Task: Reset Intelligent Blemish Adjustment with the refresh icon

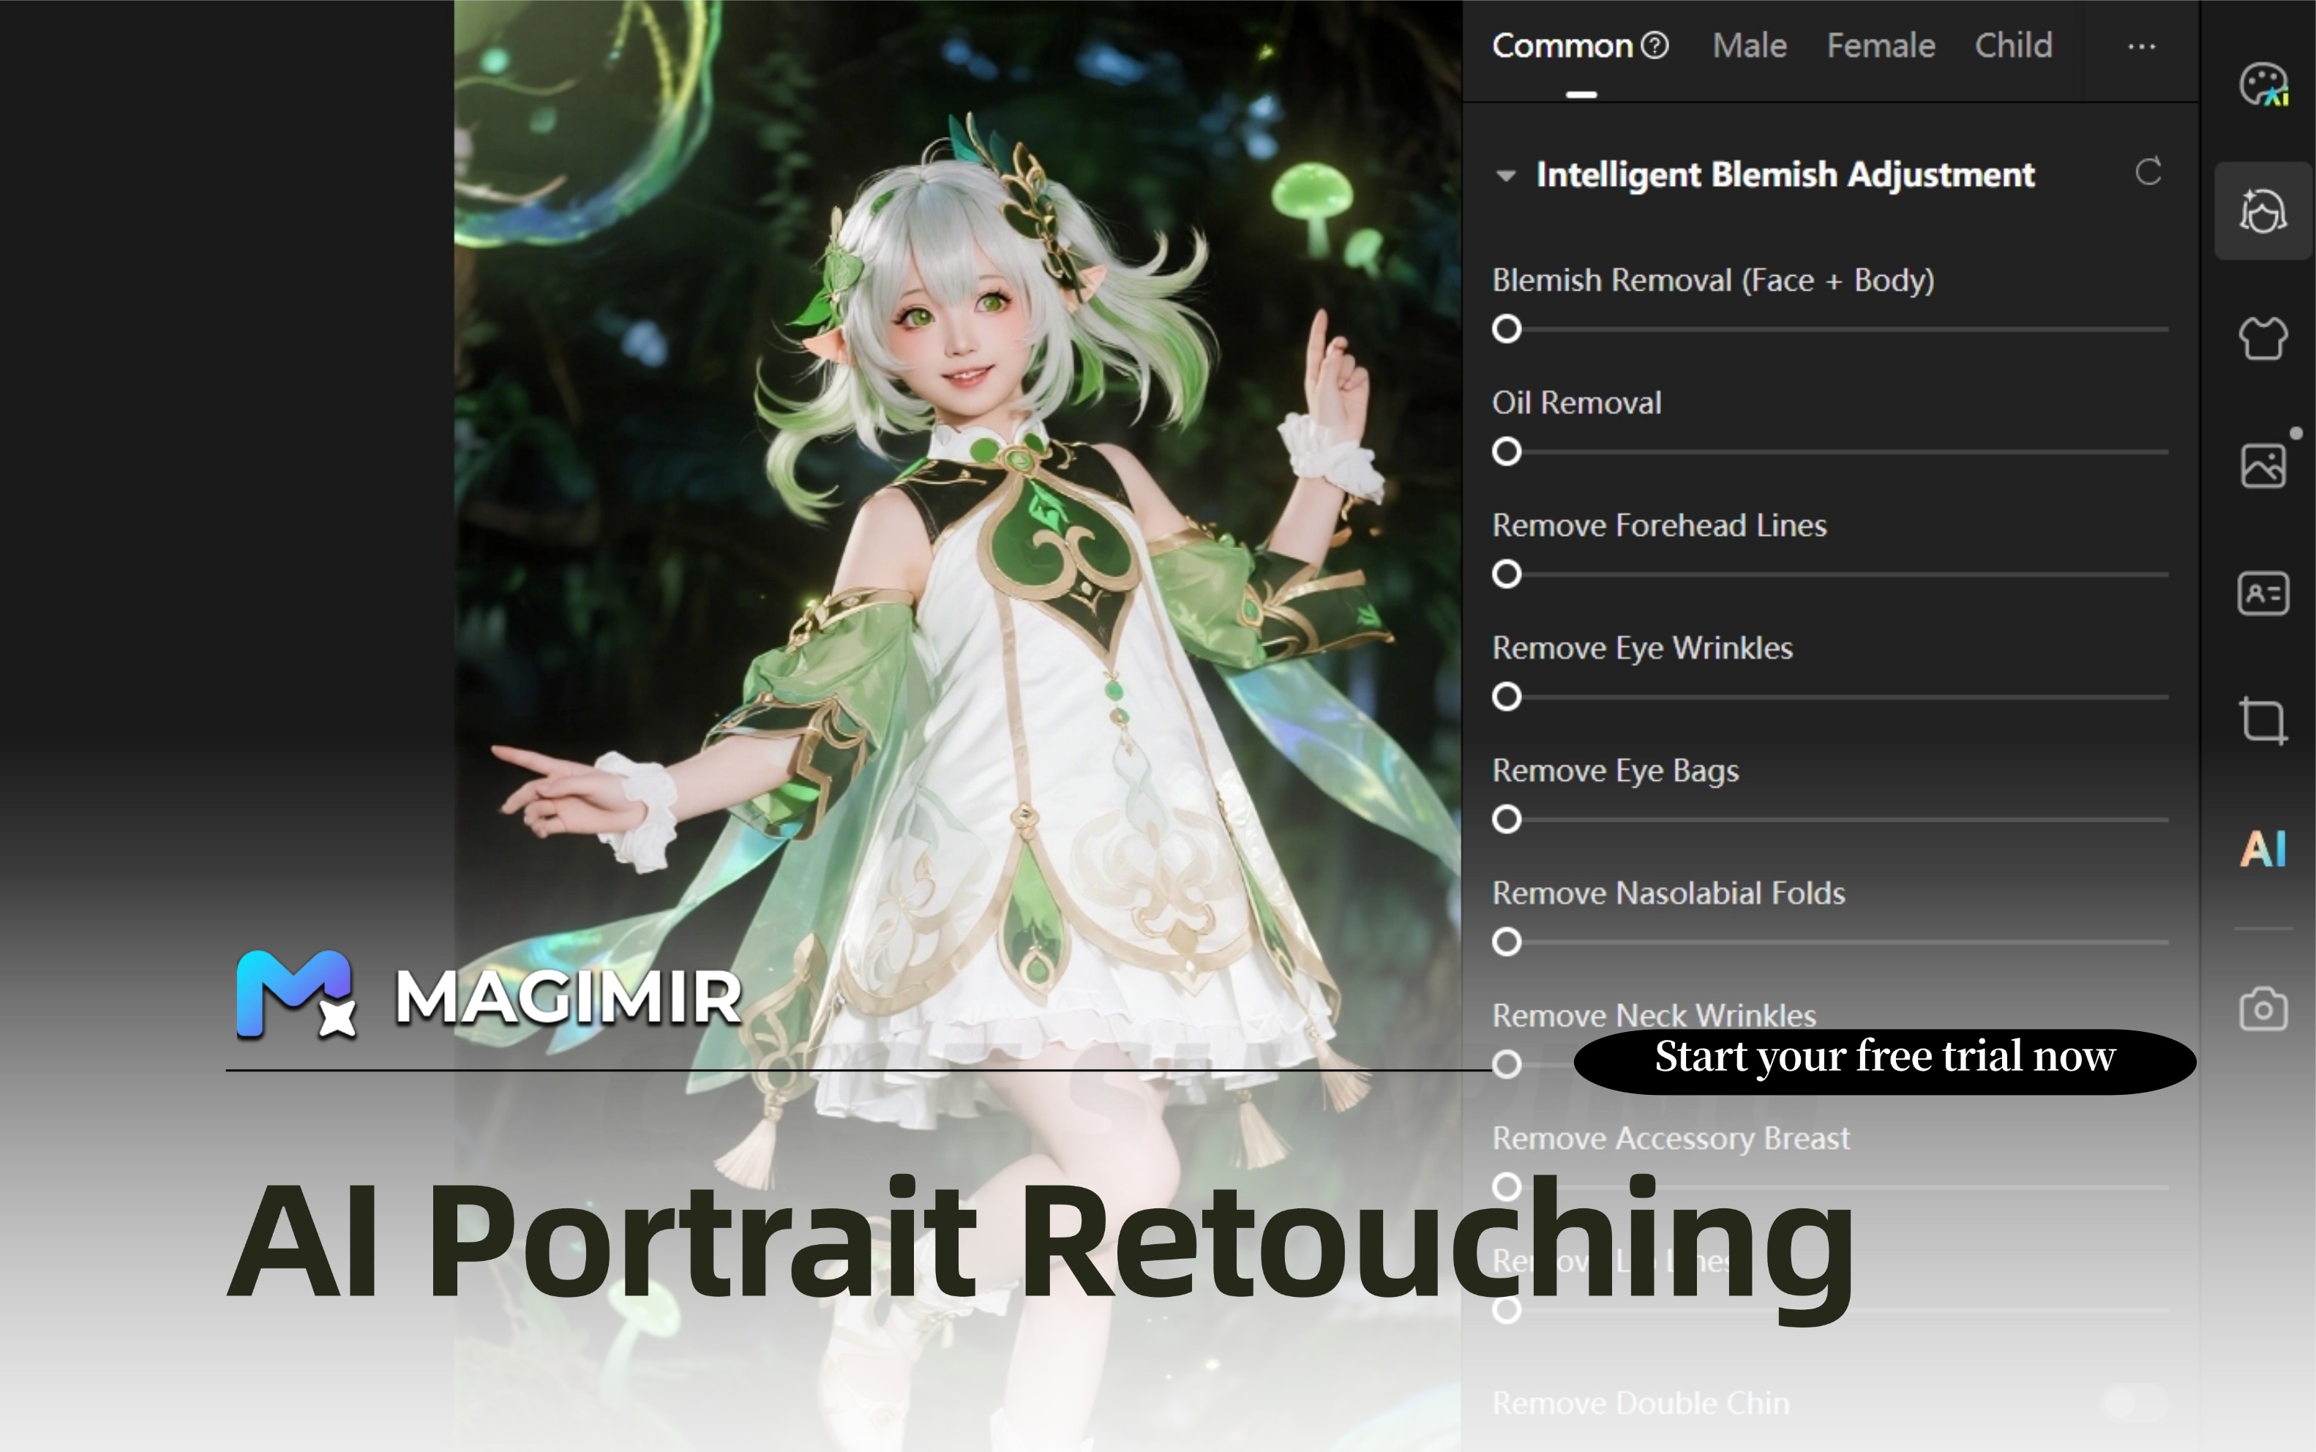Action: click(2148, 173)
